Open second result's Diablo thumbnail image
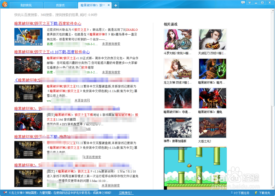The height and width of the screenshot is (196, 275). (28, 65)
